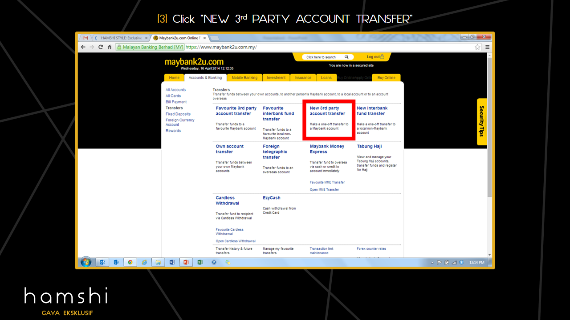Open Maybank Money Express
570x320 pixels.
(x=327, y=149)
